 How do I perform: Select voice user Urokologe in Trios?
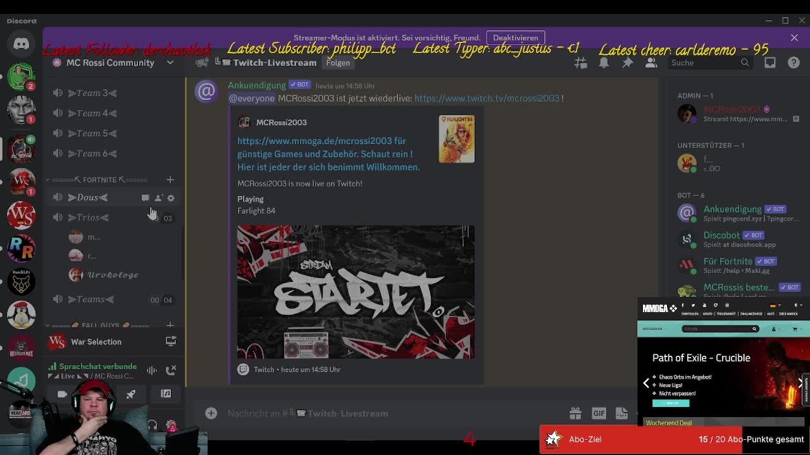(x=104, y=275)
